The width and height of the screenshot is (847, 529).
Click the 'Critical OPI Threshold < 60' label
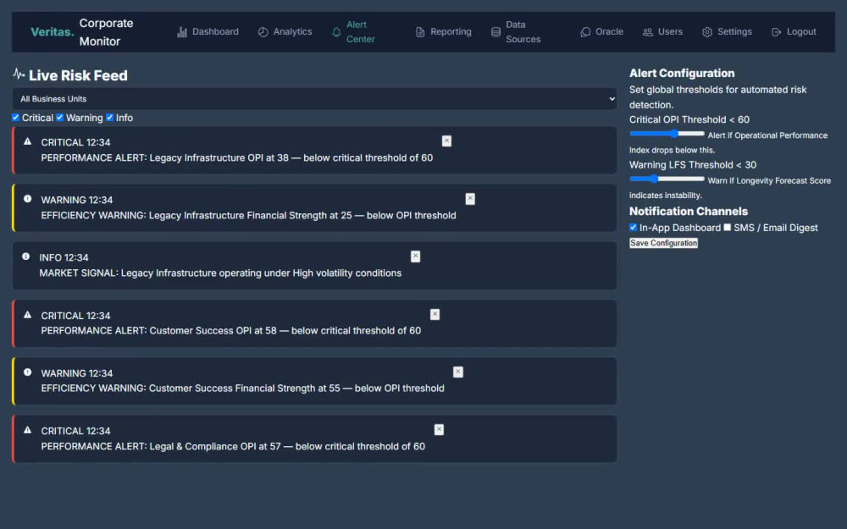[689, 119]
